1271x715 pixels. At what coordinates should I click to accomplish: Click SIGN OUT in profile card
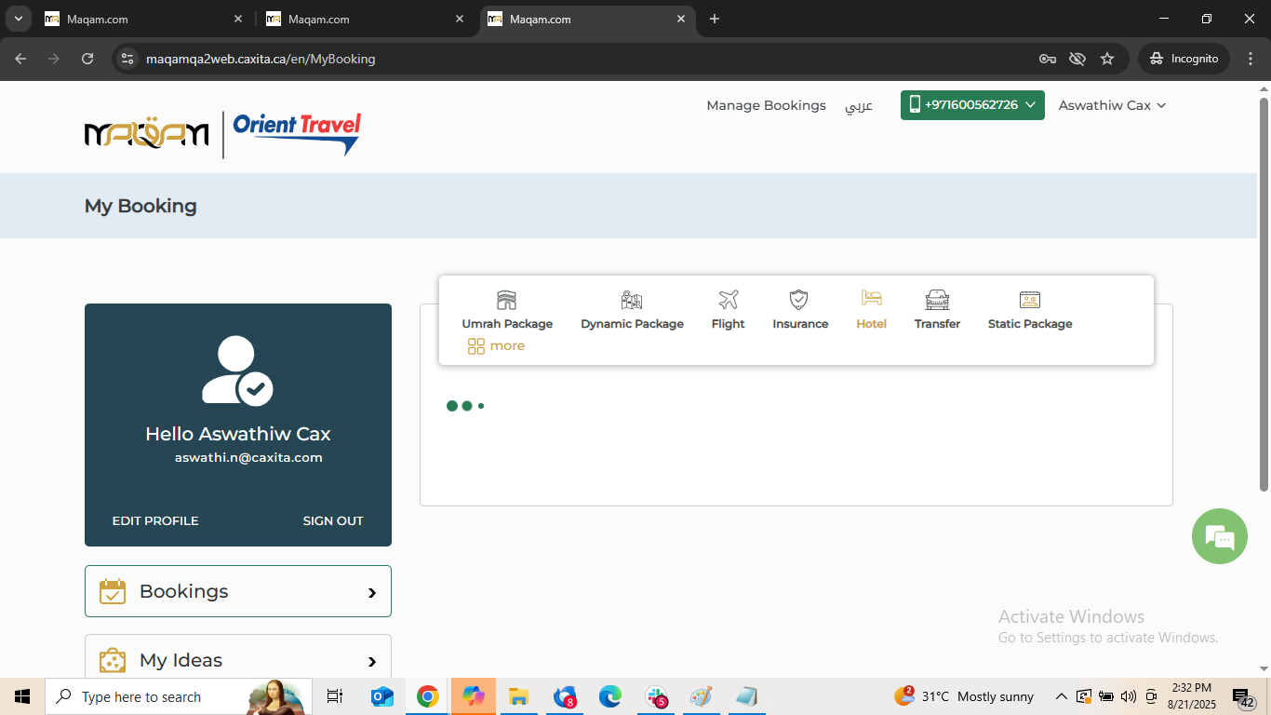click(x=332, y=520)
